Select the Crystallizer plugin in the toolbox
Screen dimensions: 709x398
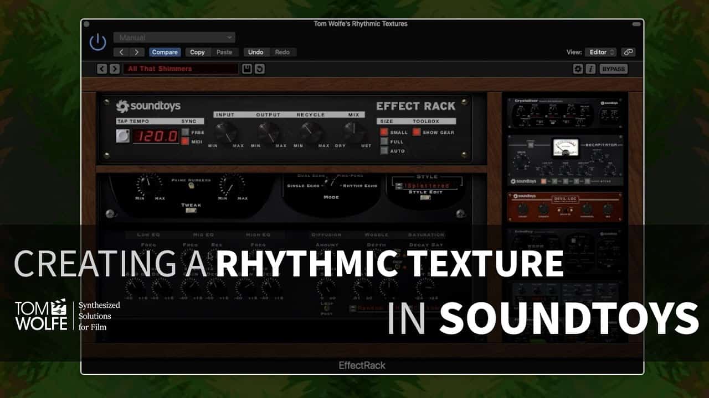point(565,113)
